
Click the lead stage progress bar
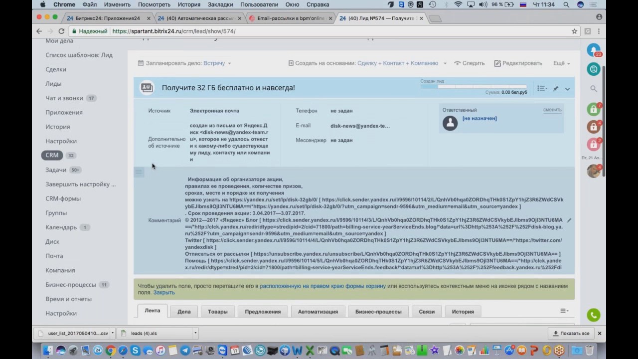(474, 87)
